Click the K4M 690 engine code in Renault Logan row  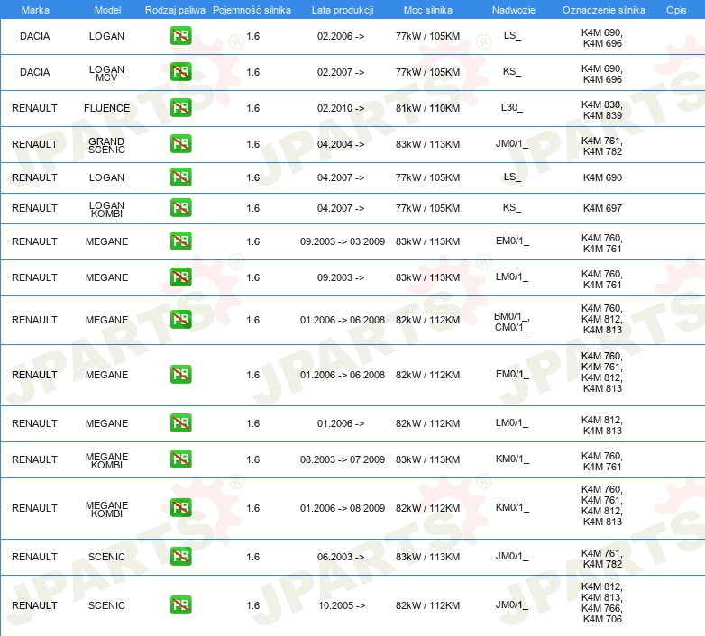pos(602,177)
